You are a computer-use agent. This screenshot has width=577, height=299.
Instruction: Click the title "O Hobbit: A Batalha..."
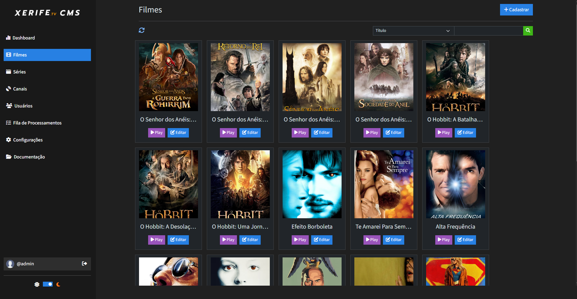[x=456, y=120]
